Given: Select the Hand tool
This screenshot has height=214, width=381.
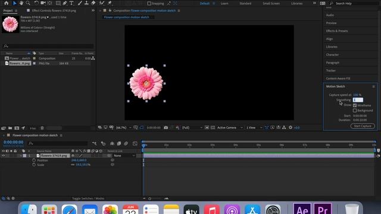Looking at the screenshot, I should (x=21, y=3).
